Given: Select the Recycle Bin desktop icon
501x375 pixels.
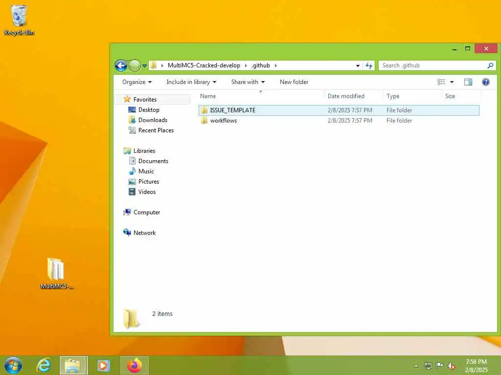Looking at the screenshot, I should tap(19, 20).
